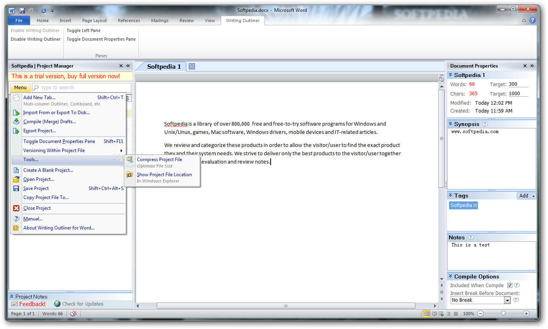Switch to the References ribbon tab
Viewport: 548px width, 329px height.
pos(129,21)
